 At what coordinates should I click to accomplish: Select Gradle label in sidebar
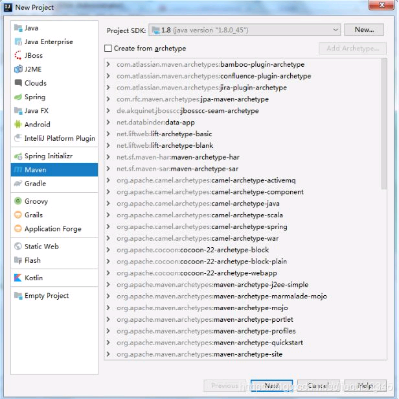click(x=36, y=184)
